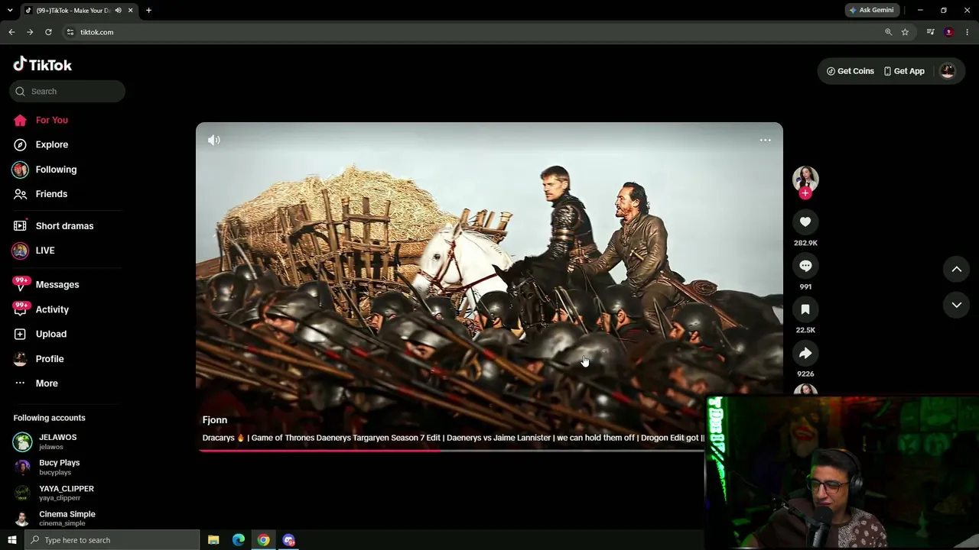Open the profile avatar menu at top right
The width and height of the screenshot is (979, 550).
pyautogui.click(x=948, y=71)
